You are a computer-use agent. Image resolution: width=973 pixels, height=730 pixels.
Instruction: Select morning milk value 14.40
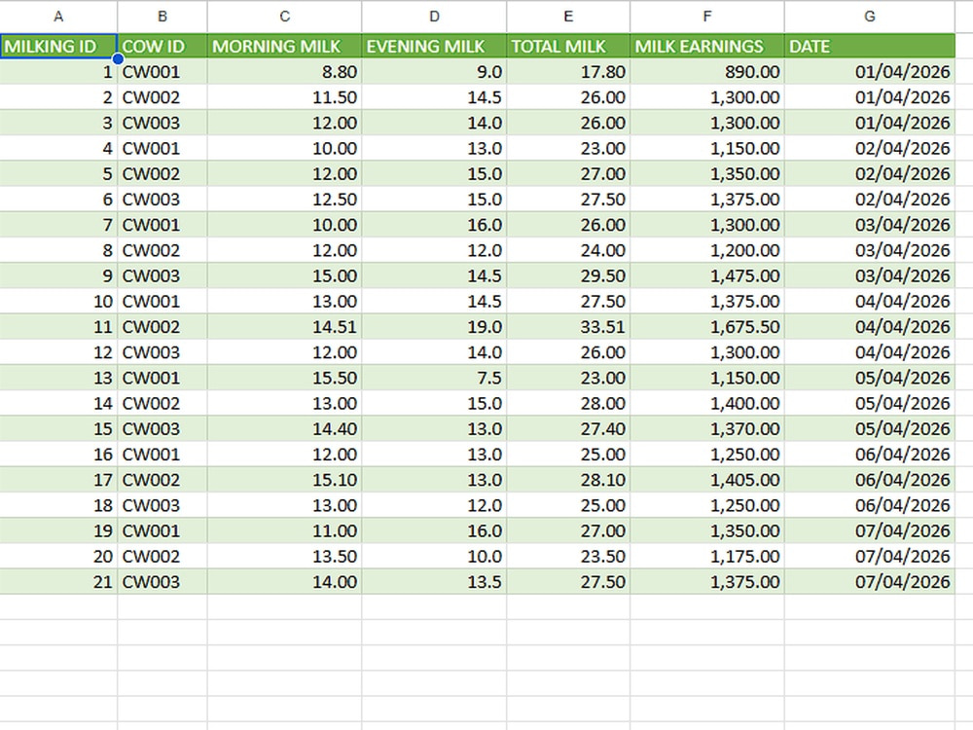point(284,428)
